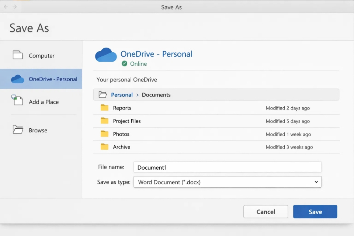Click the Browse folder icon
This screenshot has width=354, height=236.
click(x=18, y=129)
